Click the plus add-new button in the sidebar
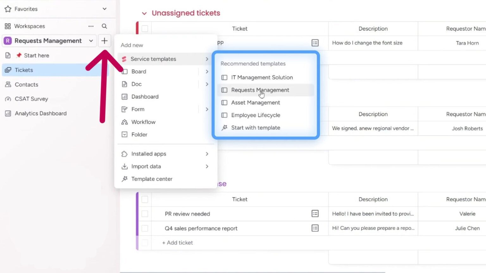 click(104, 41)
